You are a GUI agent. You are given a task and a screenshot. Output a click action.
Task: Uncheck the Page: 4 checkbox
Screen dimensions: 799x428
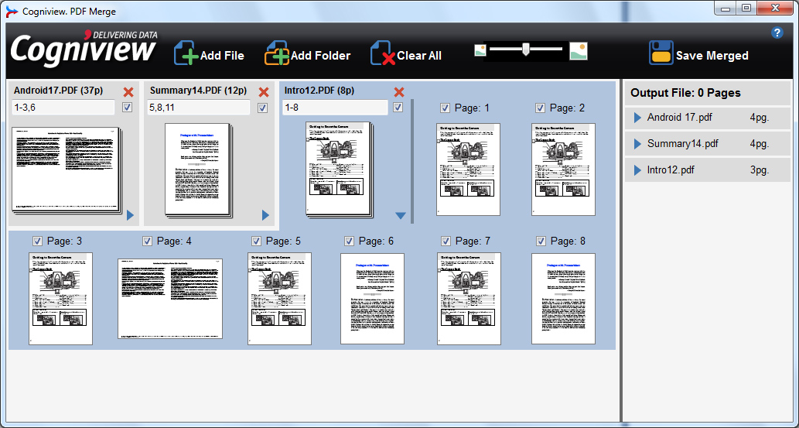(147, 241)
